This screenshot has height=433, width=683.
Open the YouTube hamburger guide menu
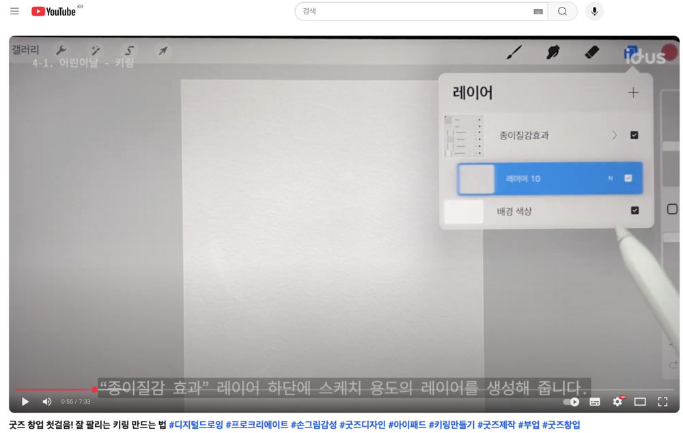tap(14, 12)
